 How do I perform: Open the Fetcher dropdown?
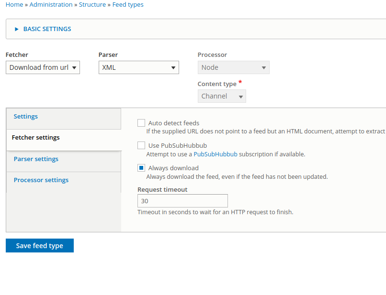point(43,67)
